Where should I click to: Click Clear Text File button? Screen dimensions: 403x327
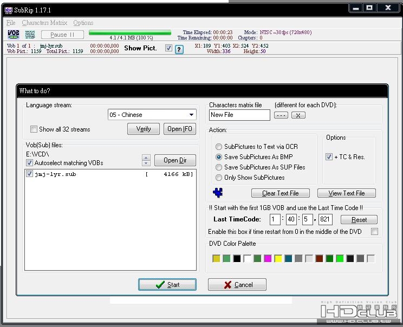pyautogui.click(x=281, y=193)
